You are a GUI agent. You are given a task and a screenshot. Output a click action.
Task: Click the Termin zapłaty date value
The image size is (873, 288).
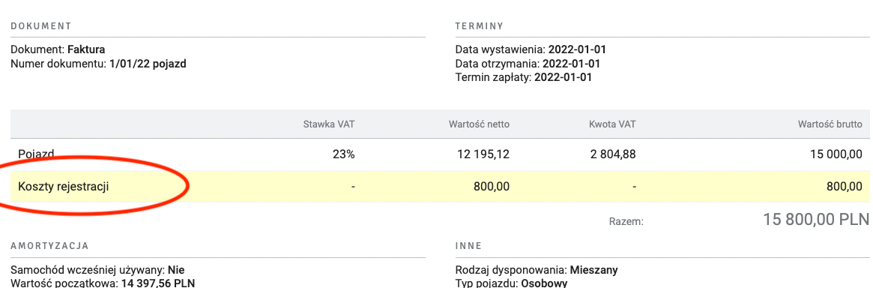[x=564, y=77]
